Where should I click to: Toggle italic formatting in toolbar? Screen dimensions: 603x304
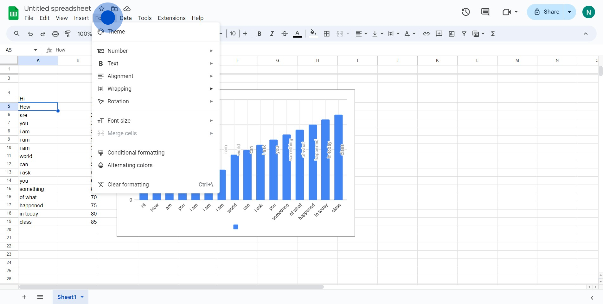tap(272, 34)
